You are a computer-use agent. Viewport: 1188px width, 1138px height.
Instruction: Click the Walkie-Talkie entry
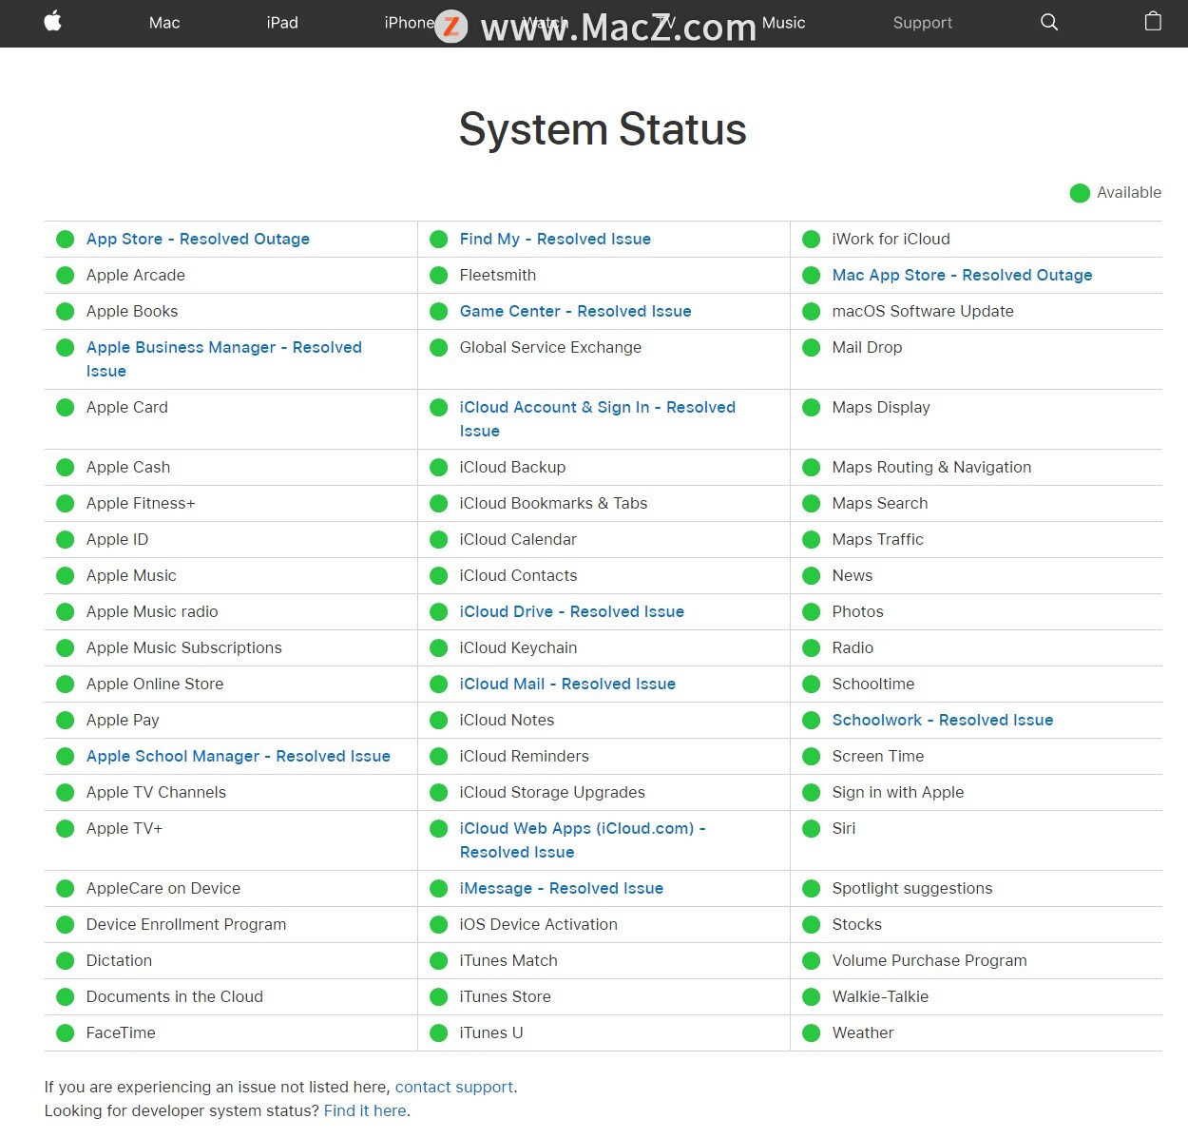[x=880, y=997]
